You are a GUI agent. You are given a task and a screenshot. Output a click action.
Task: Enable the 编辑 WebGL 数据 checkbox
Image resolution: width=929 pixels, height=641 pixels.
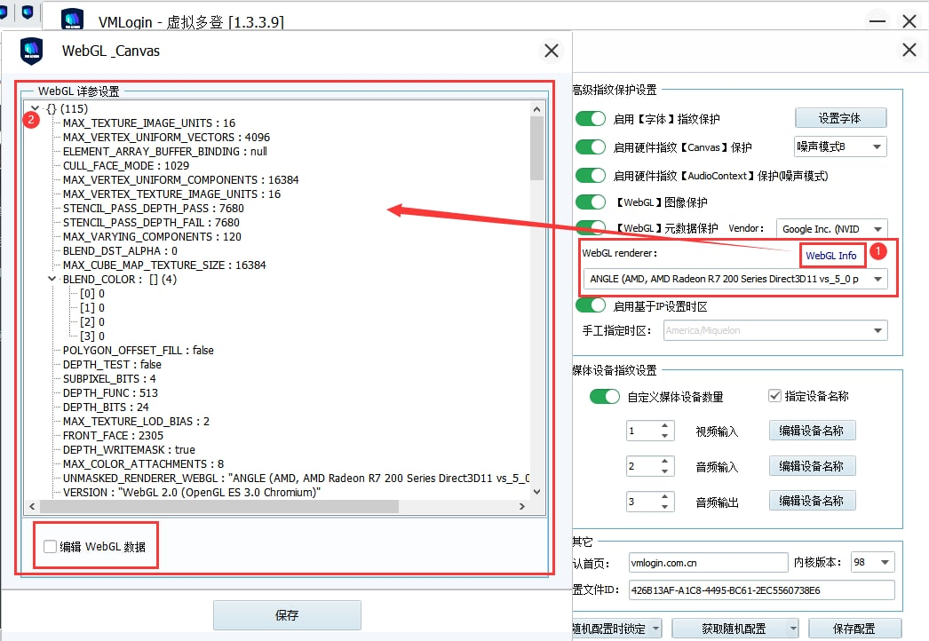click(x=50, y=547)
